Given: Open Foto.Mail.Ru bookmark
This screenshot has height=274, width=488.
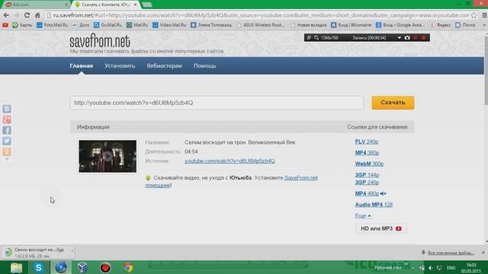Looking at the screenshot, I should (52, 25).
